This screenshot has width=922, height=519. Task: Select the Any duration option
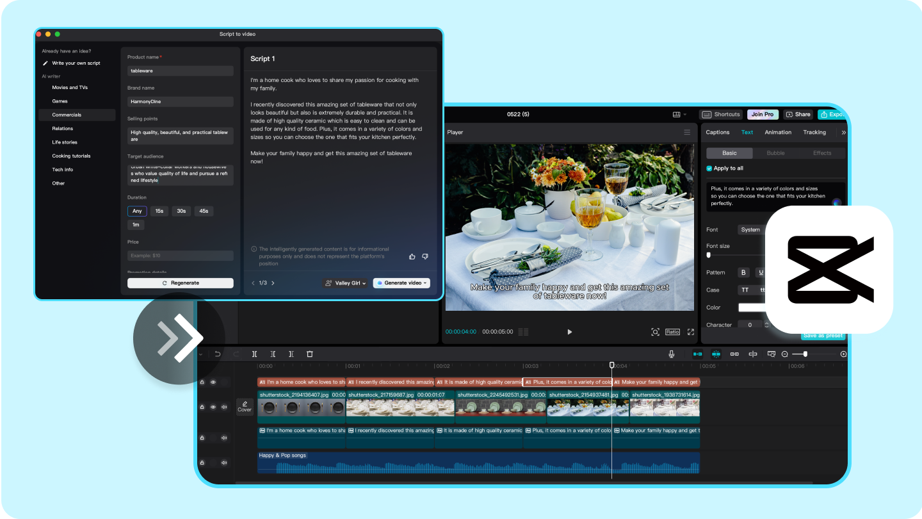[x=137, y=211]
